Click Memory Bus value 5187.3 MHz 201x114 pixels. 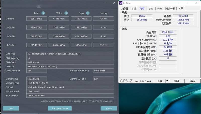pos(36,79)
